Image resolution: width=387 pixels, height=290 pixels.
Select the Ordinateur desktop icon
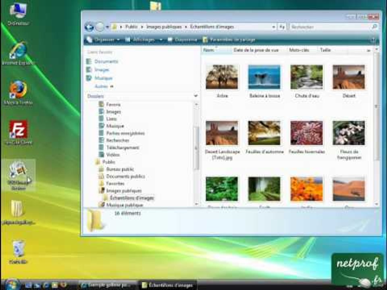pyautogui.click(x=18, y=14)
